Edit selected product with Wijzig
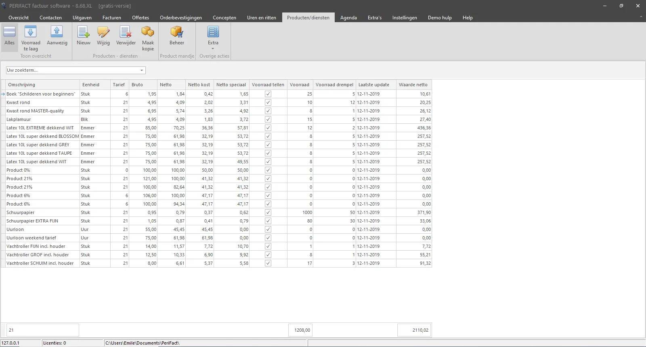The height and width of the screenshot is (347, 646). click(x=103, y=36)
